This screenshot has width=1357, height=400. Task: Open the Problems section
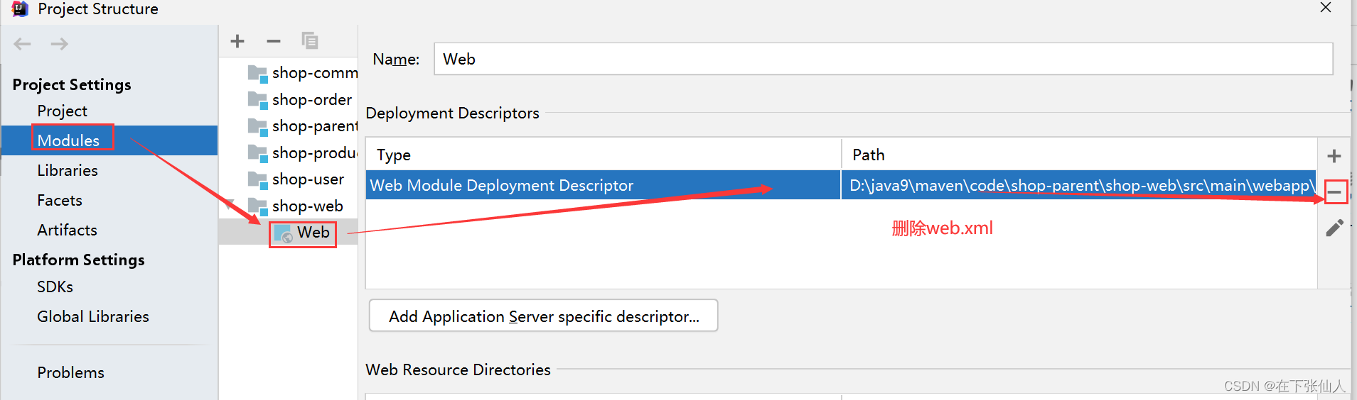(x=70, y=372)
